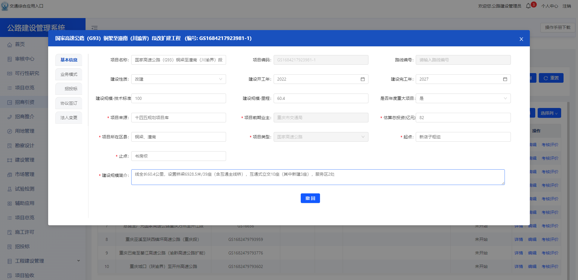Click the 项目所在区县 input field
Viewport: 578px width, 280px height.
(179, 137)
